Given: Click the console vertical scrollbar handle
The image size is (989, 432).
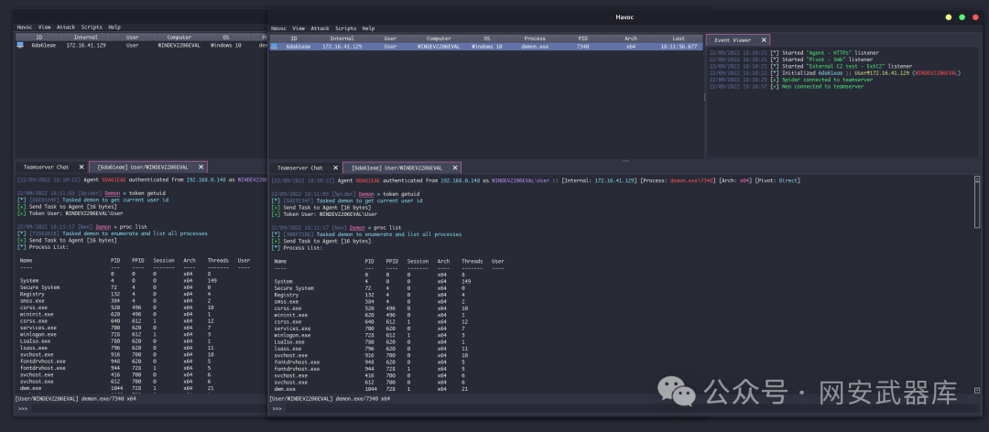Looking at the screenshot, I should (x=977, y=201).
